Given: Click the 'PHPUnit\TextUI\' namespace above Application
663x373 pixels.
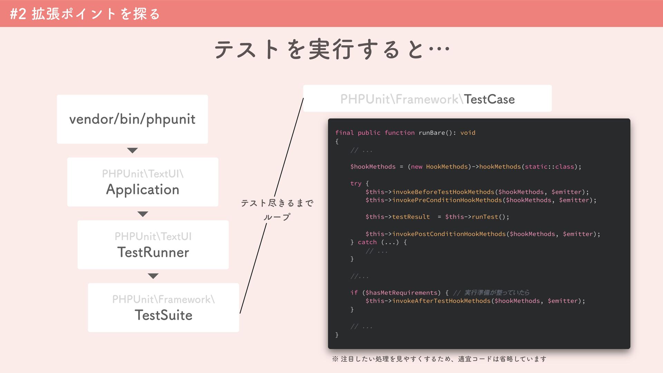Looking at the screenshot, I should click(143, 174).
